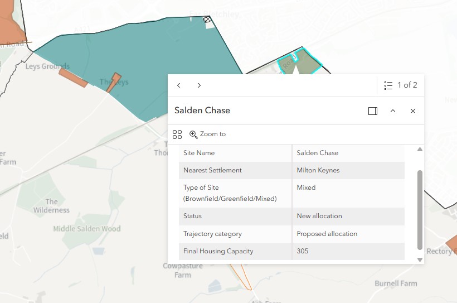
Task: Open the feature list icon
Action: point(388,85)
